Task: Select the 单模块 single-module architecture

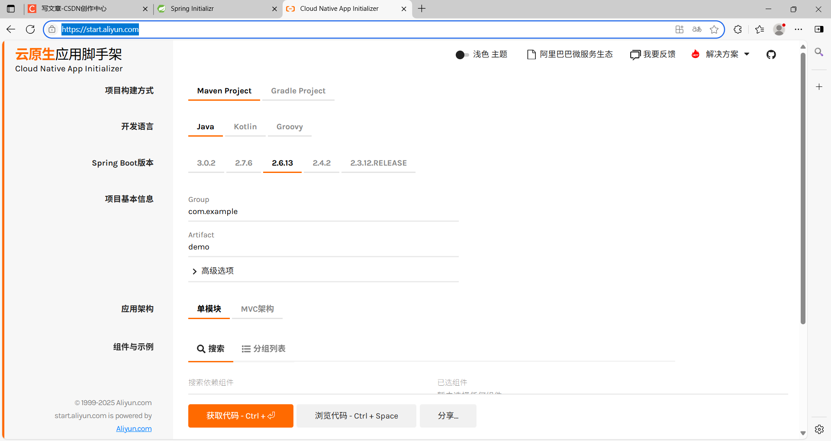Action: pos(209,309)
